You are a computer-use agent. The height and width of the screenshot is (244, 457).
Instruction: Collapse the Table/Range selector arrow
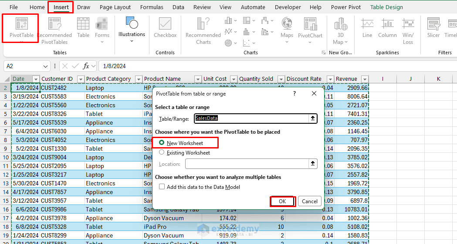[x=312, y=118]
